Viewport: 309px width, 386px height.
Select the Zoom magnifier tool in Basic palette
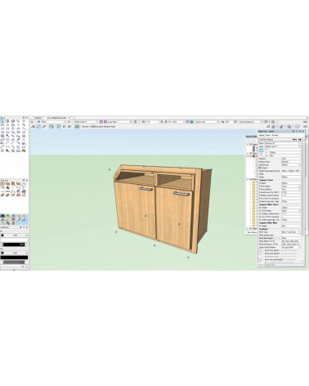pos(18,121)
